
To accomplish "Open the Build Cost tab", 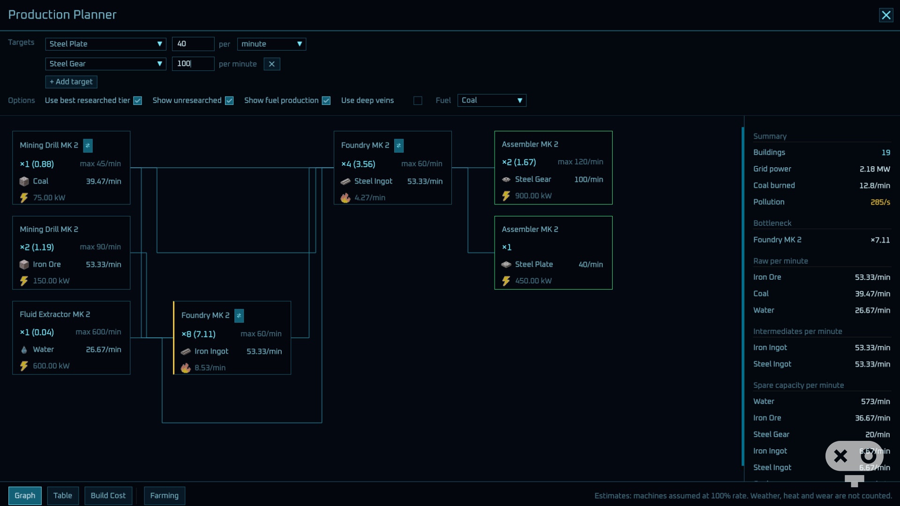I will pyautogui.click(x=108, y=496).
